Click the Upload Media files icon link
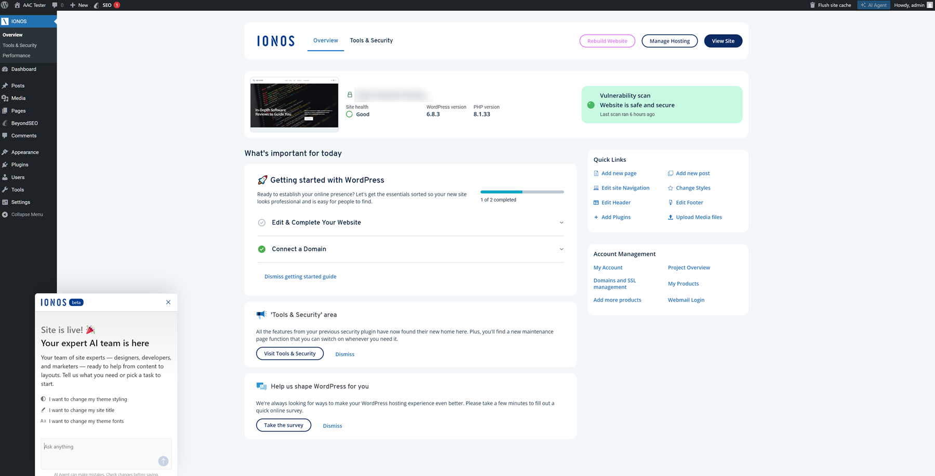The width and height of the screenshot is (935, 476). pos(670,217)
